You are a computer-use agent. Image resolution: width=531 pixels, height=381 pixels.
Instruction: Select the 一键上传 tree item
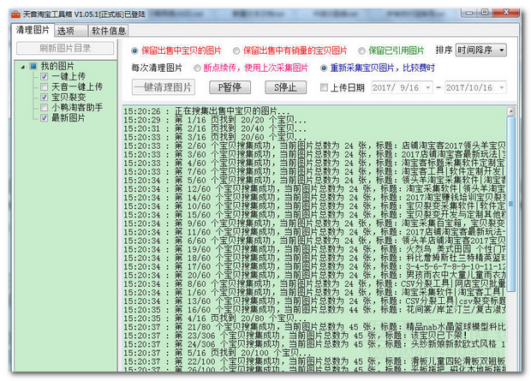click(69, 76)
